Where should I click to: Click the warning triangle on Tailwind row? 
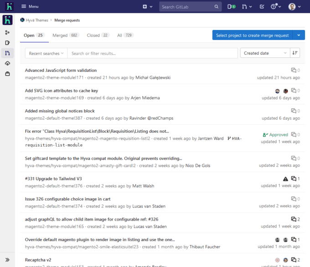(285, 179)
